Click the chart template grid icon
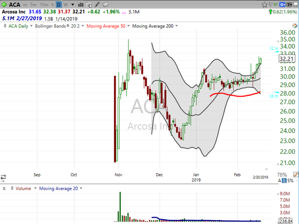 point(89,4)
